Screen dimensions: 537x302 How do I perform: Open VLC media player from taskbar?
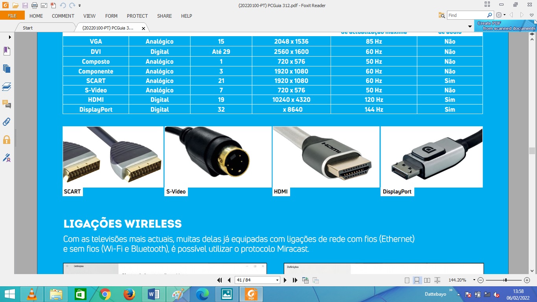32,294
